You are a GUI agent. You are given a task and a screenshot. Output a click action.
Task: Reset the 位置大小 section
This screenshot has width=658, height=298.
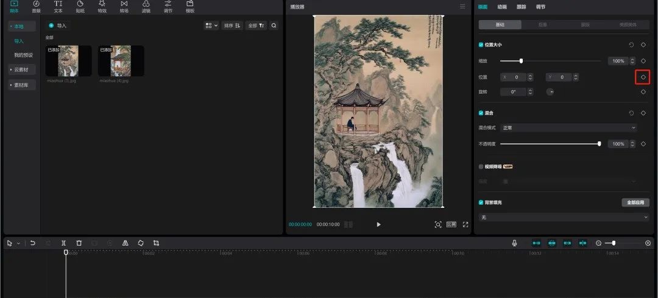click(631, 44)
